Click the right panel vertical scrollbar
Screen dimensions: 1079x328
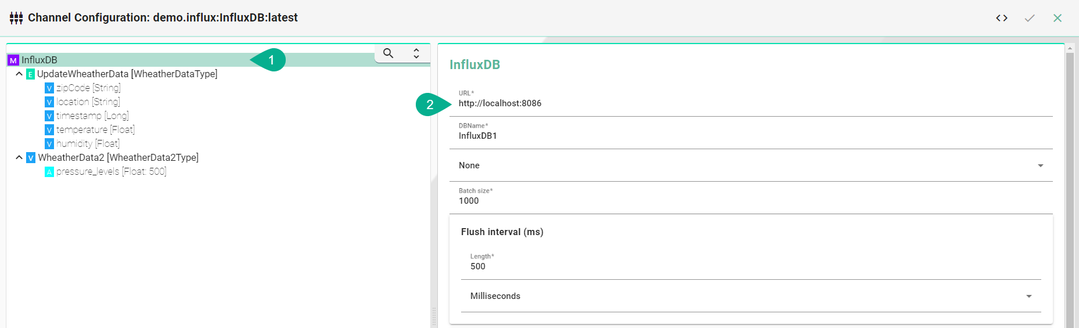1070,186
